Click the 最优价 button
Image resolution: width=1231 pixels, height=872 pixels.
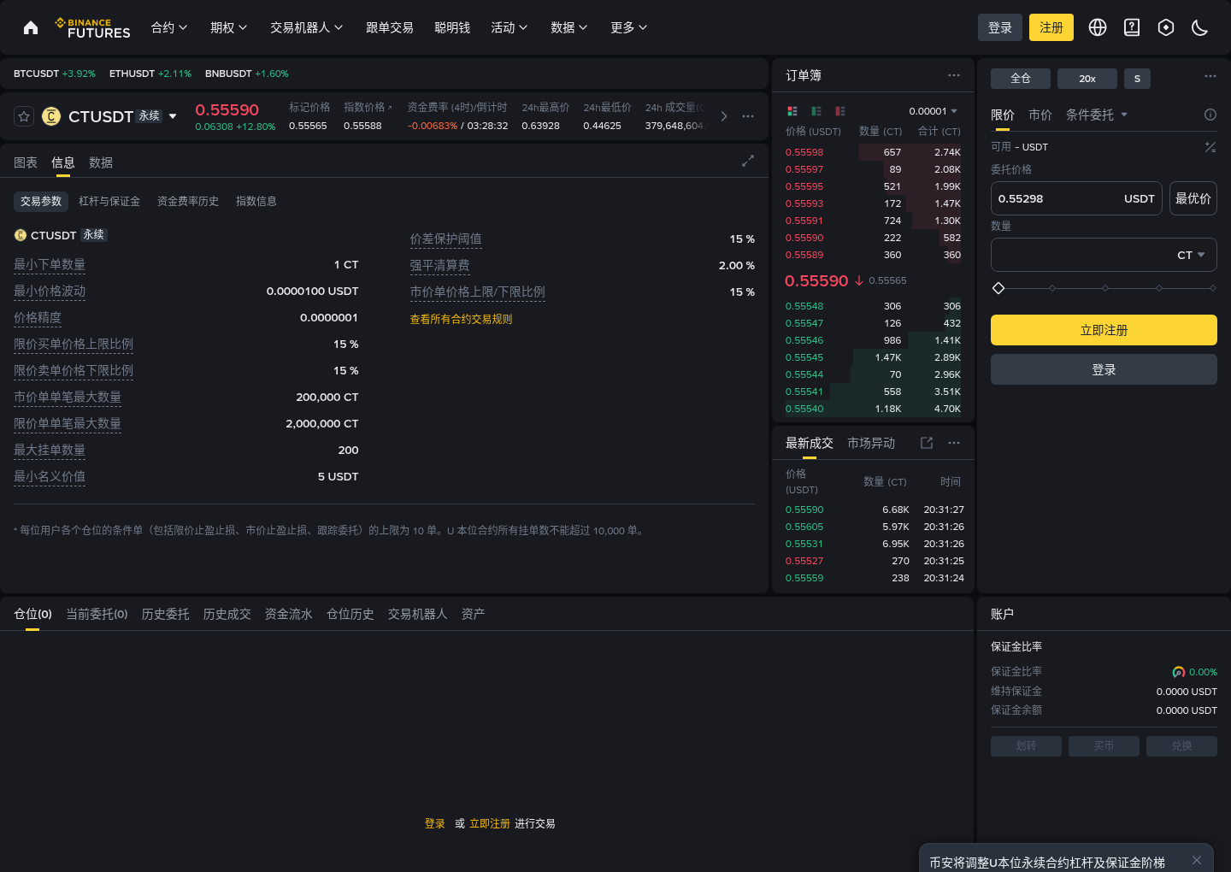(x=1193, y=198)
